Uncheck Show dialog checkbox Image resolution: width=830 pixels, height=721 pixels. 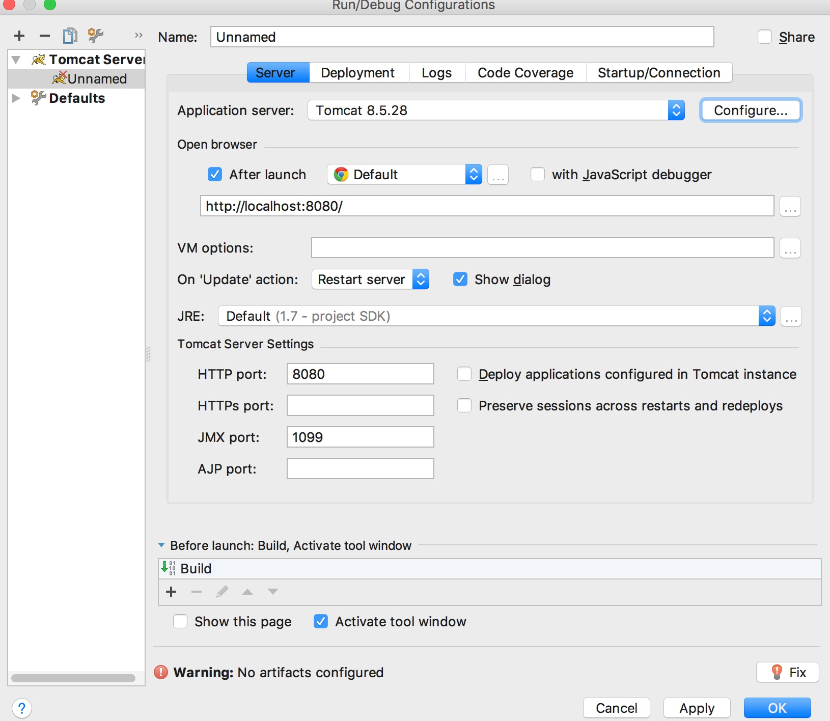click(460, 280)
